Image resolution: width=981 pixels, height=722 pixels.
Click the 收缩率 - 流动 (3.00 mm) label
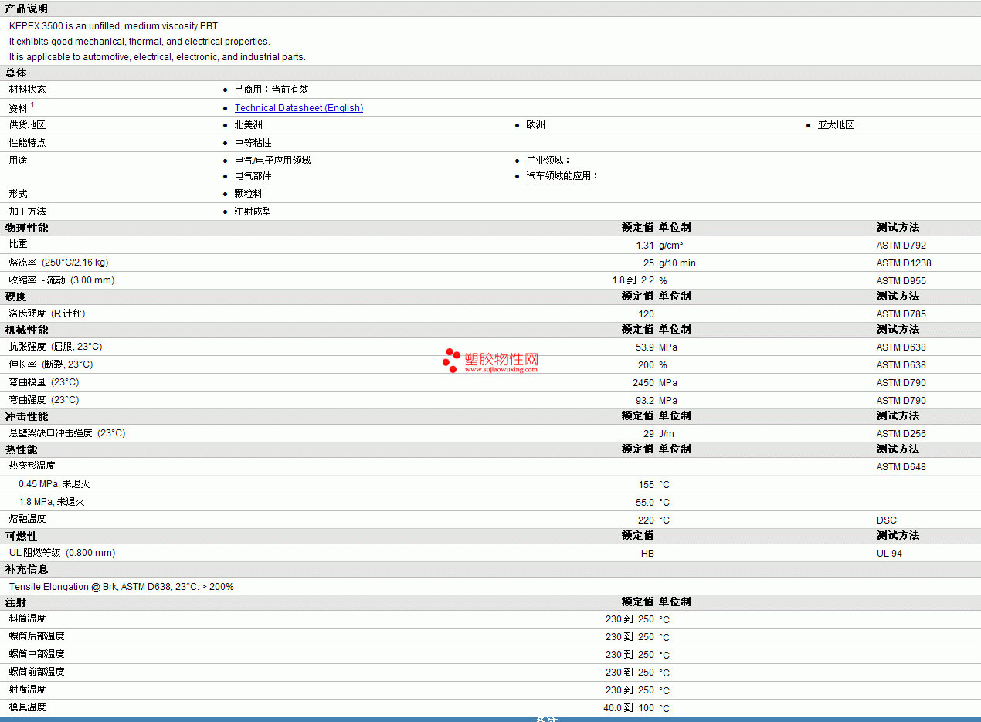point(62,280)
